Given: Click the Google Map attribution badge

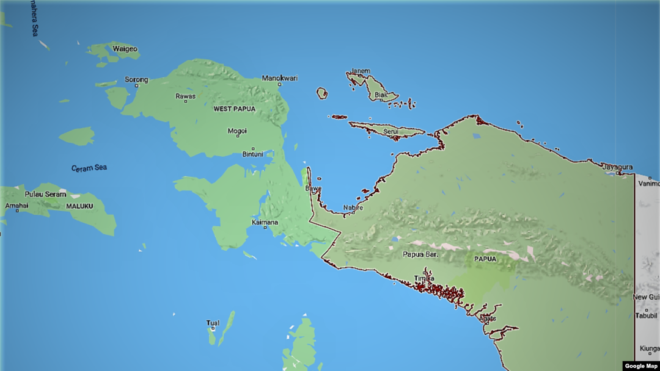Looking at the screenshot, I should point(640,366).
